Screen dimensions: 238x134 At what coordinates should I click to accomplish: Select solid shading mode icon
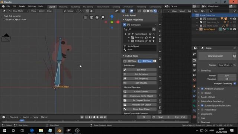coord(148,11)
